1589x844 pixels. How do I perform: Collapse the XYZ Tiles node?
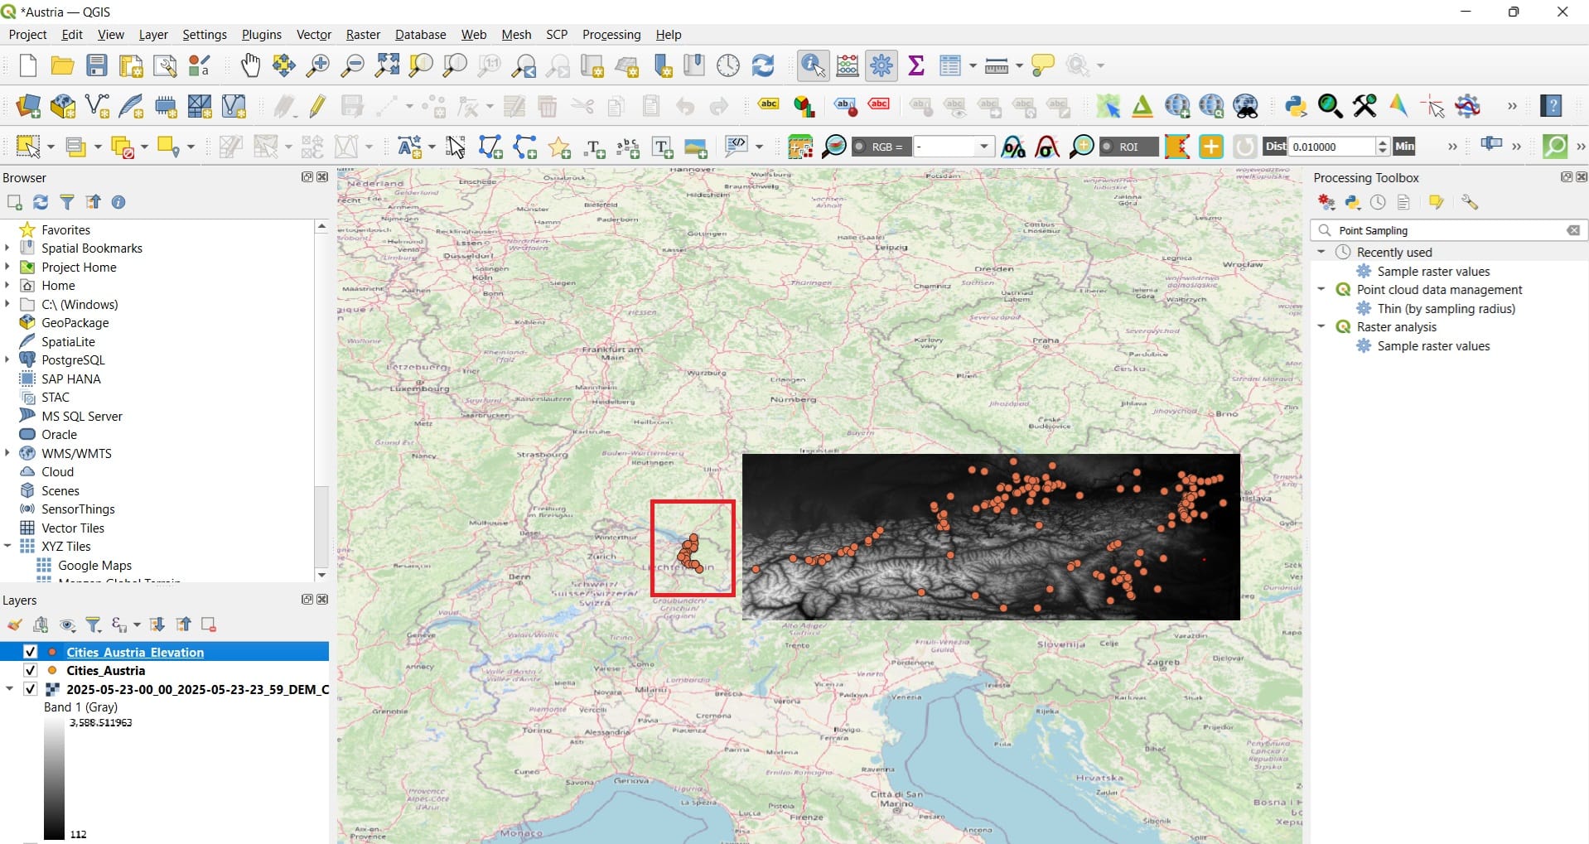(x=7, y=546)
